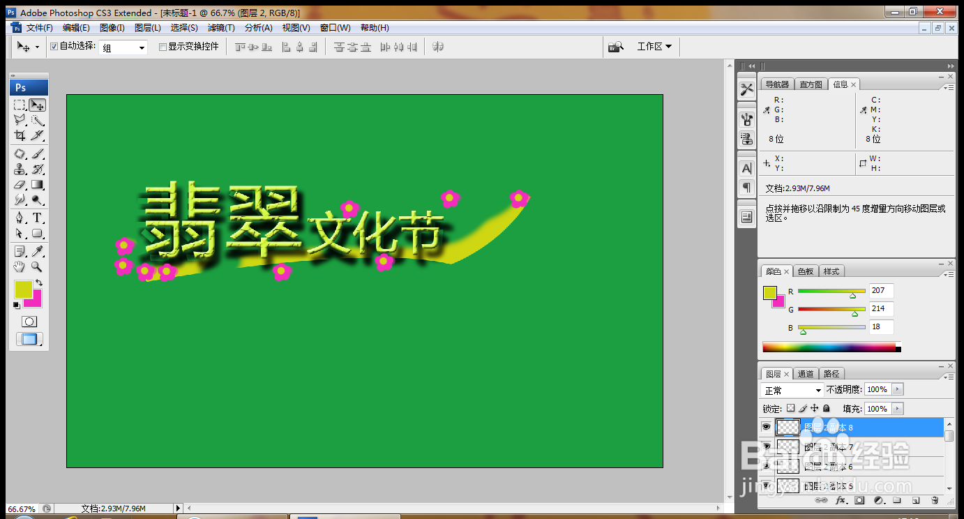Select the Horizontal Type tool
This screenshot has height=519, width=964.
(x=38, y=218)
